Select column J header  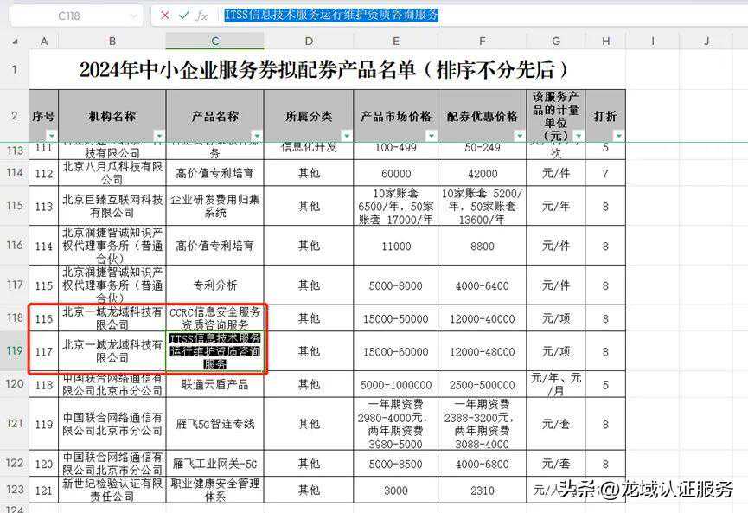(x=706, y=42)
